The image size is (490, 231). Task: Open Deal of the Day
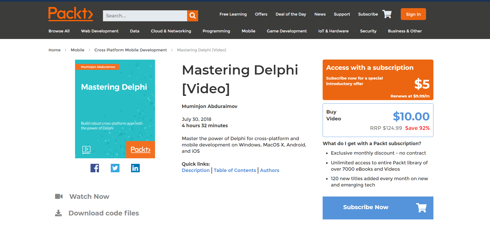(x=291, y=14)
